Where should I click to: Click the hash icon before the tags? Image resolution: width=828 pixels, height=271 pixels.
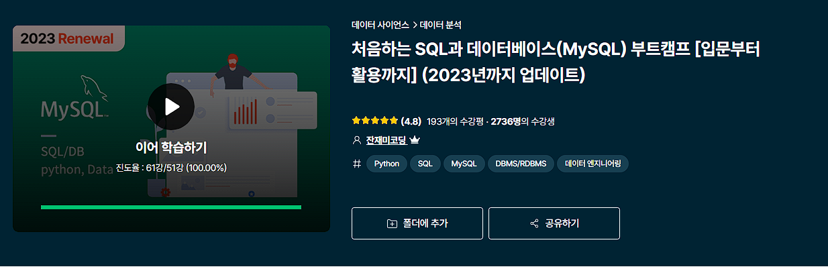point(356,164)
